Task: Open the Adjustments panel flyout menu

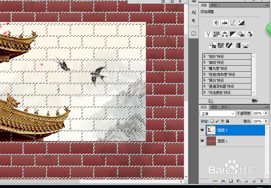Action: [267, 5]
